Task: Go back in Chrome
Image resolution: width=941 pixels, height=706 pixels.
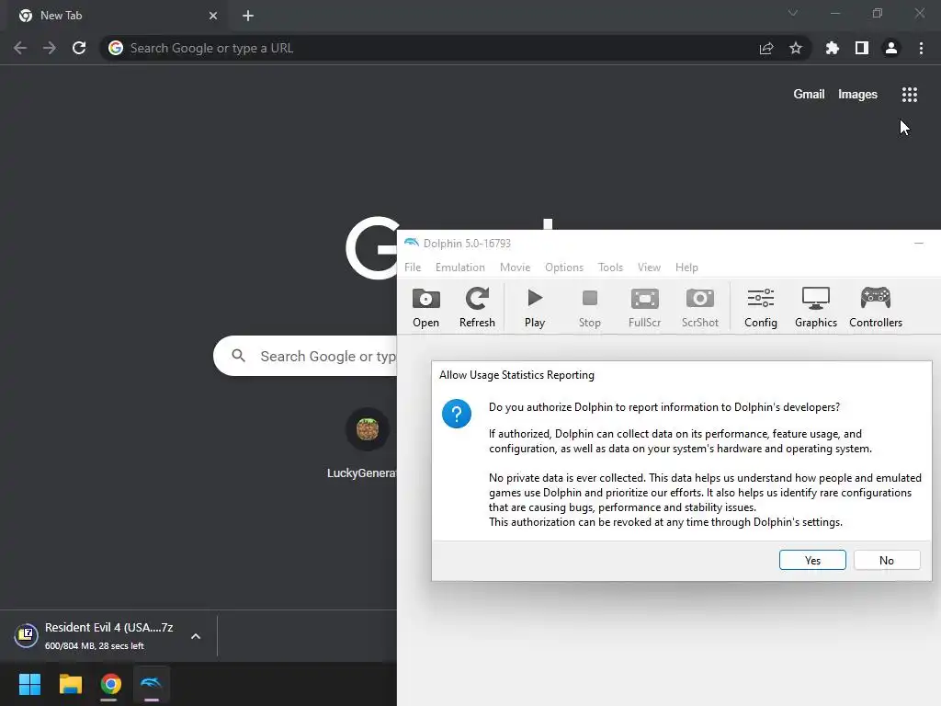Action: point(20,48)
